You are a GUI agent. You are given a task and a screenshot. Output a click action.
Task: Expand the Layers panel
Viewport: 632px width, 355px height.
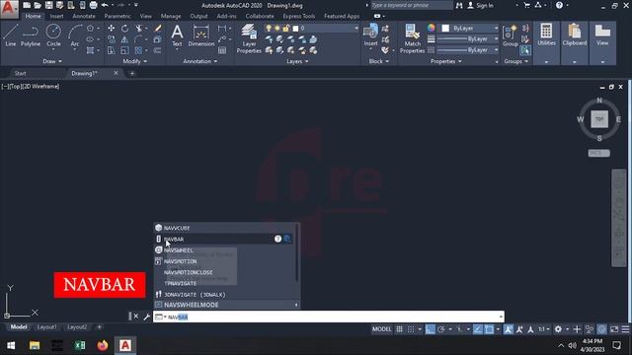point(297,61)
